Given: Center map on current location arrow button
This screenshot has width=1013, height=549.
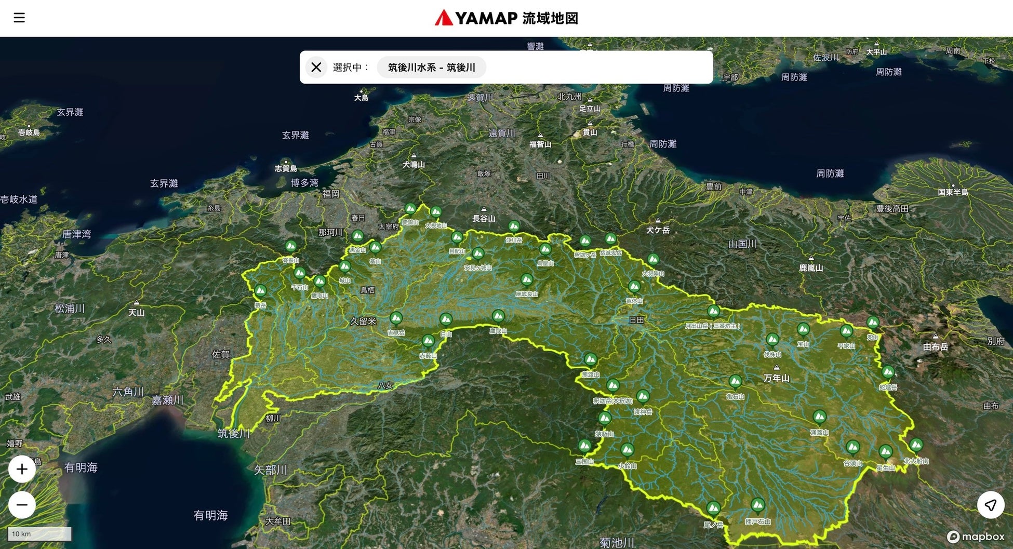Looking at the screenshot, I should click(991, 505).
